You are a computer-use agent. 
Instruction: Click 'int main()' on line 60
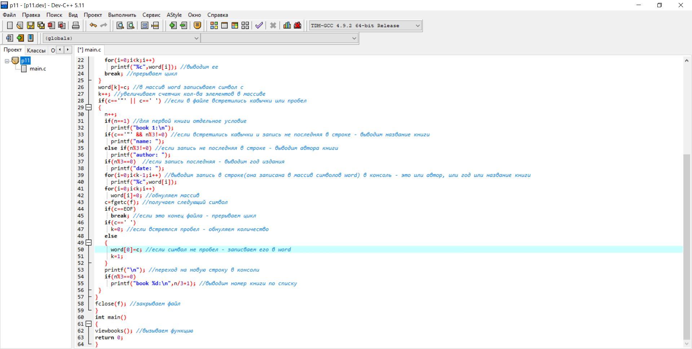click(x=111, y=317)
